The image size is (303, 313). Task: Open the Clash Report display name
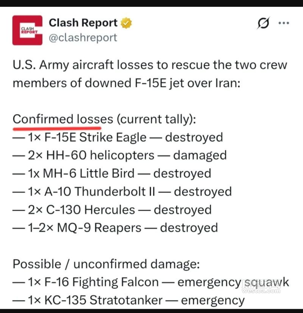[83, 23]
